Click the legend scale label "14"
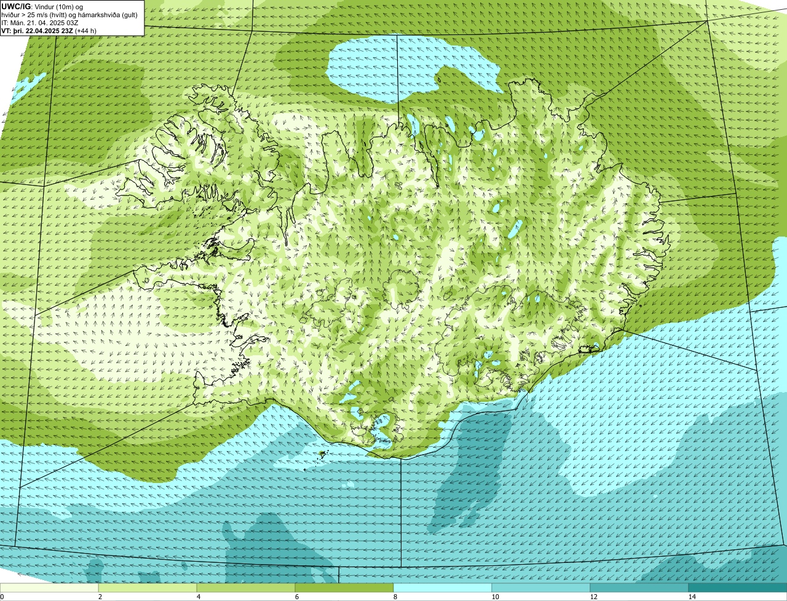The image size is (787, 601). point(692,597)
